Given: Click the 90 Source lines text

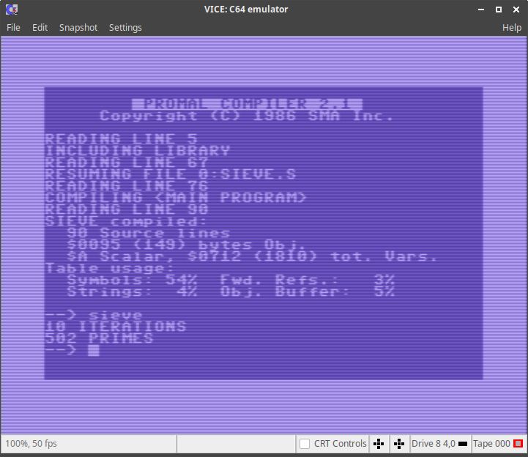Looking at the screenshot, I should tap(149, 233).
